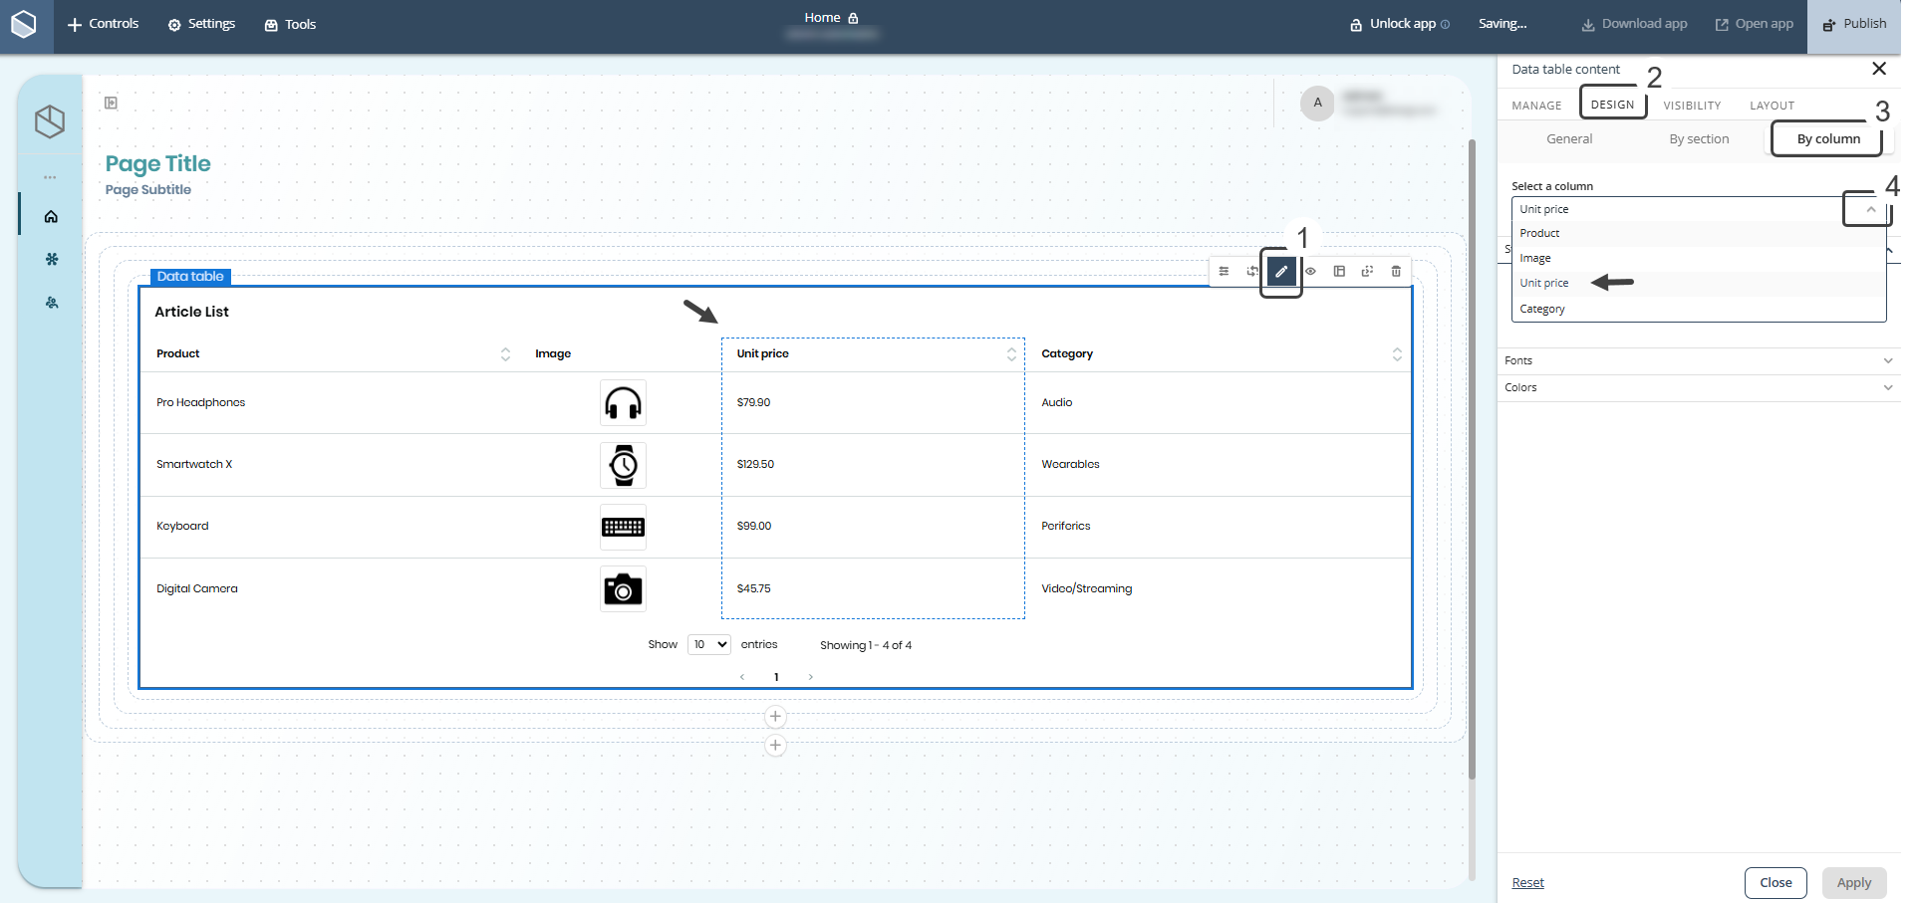Toggle visibility with the eye icon on the table toolbar
The height and width of the screenshot is (903, 1914).
[x=1310, y=271]
